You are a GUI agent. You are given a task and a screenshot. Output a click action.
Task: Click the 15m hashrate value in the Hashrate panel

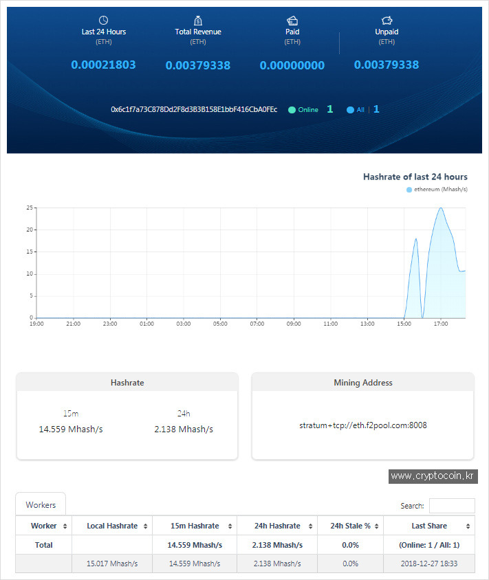click(71, 429)
